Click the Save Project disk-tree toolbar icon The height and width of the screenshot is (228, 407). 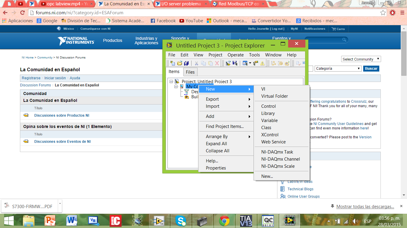click(235, 63)
